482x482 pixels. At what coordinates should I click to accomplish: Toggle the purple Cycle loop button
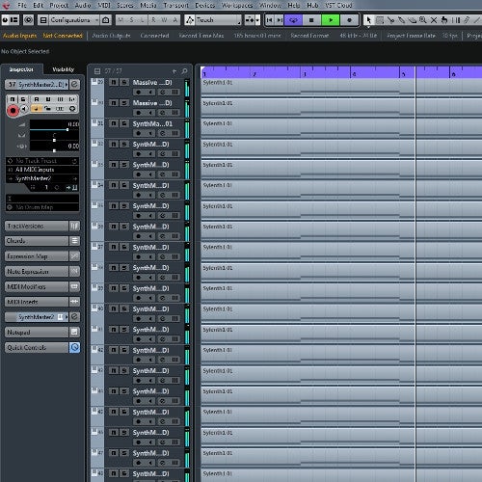(x=293, y=20)
